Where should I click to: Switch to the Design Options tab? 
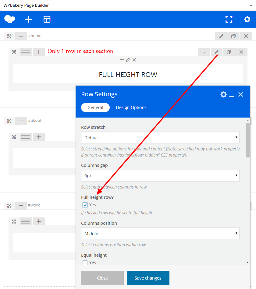click(131, 107)
